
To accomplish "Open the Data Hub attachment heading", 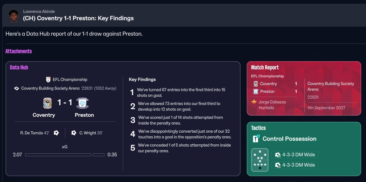I will tap(19, 68).
